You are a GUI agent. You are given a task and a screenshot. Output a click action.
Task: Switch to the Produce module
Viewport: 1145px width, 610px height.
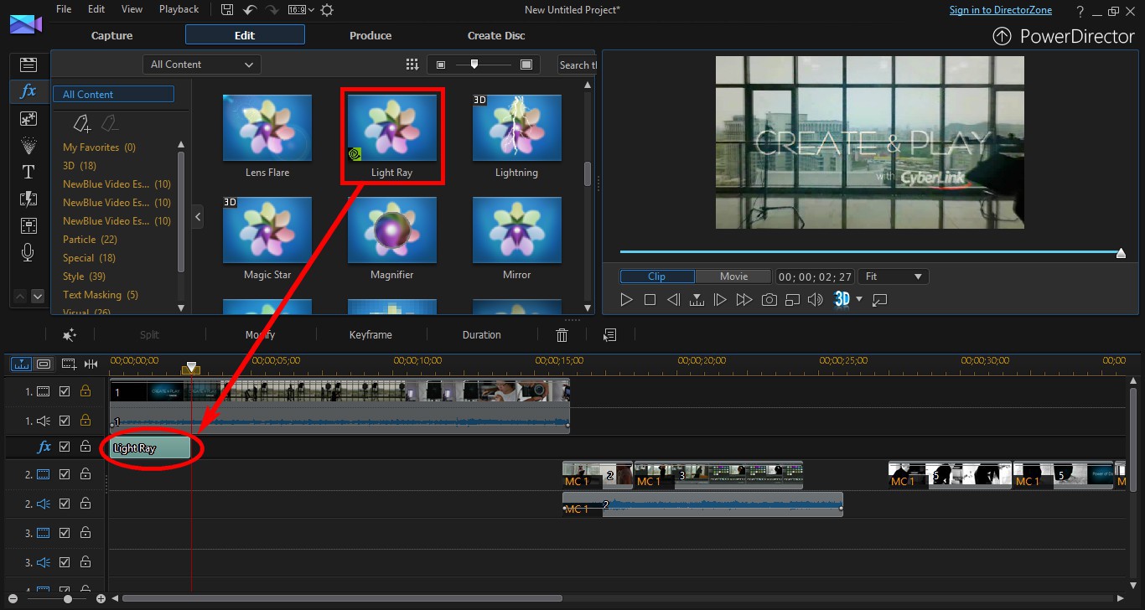(370, 35)
